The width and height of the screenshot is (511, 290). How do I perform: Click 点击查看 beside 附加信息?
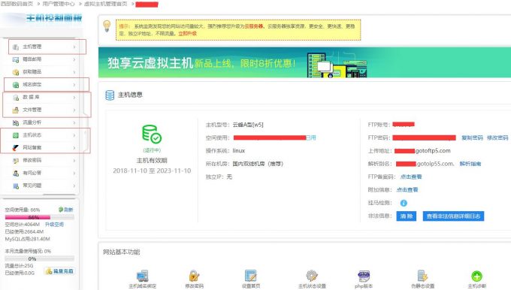[407, 190]
